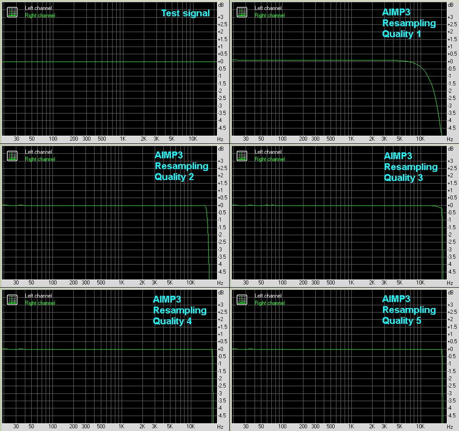Select "Left channel" legend in Quality 5 panel

point(268,296)
